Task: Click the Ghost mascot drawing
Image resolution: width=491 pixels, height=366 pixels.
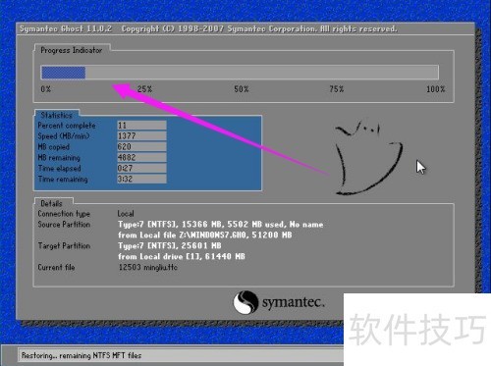Action: pos(368,158)
